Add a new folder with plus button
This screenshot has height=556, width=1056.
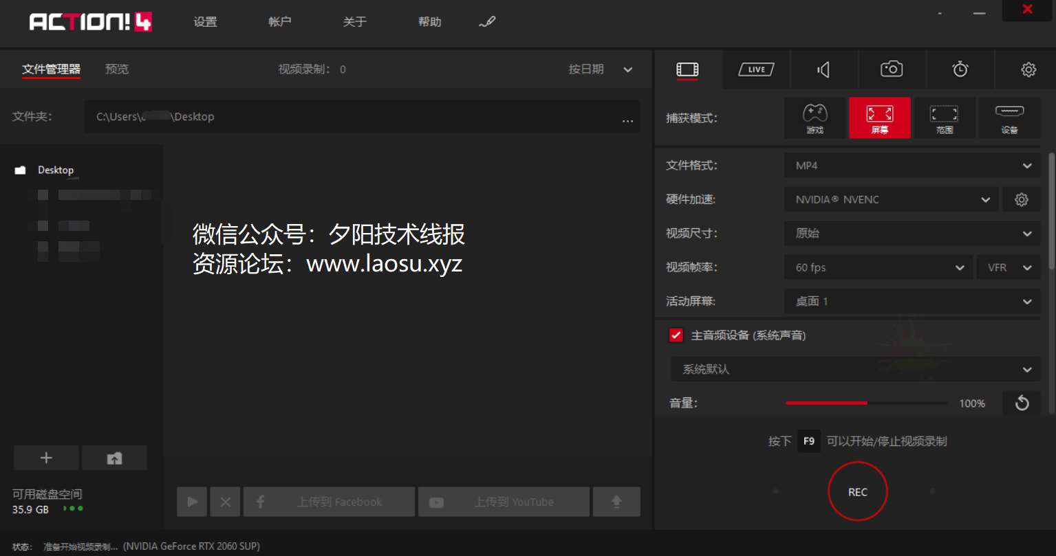[47, 458]
